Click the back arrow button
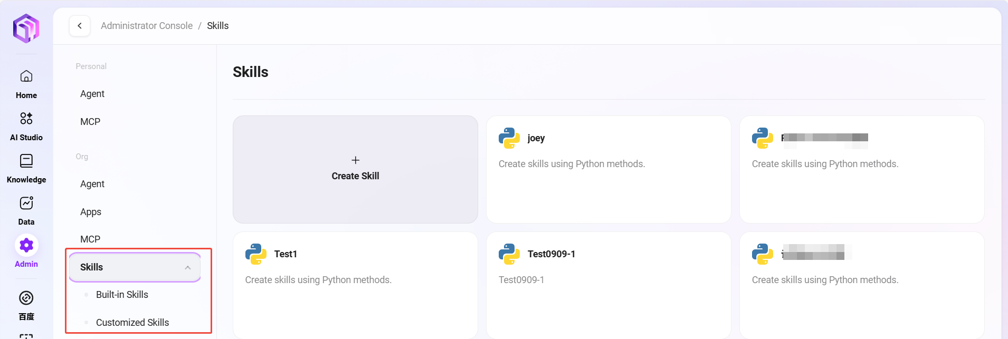1008x339 pixels. tap(80, 26)
